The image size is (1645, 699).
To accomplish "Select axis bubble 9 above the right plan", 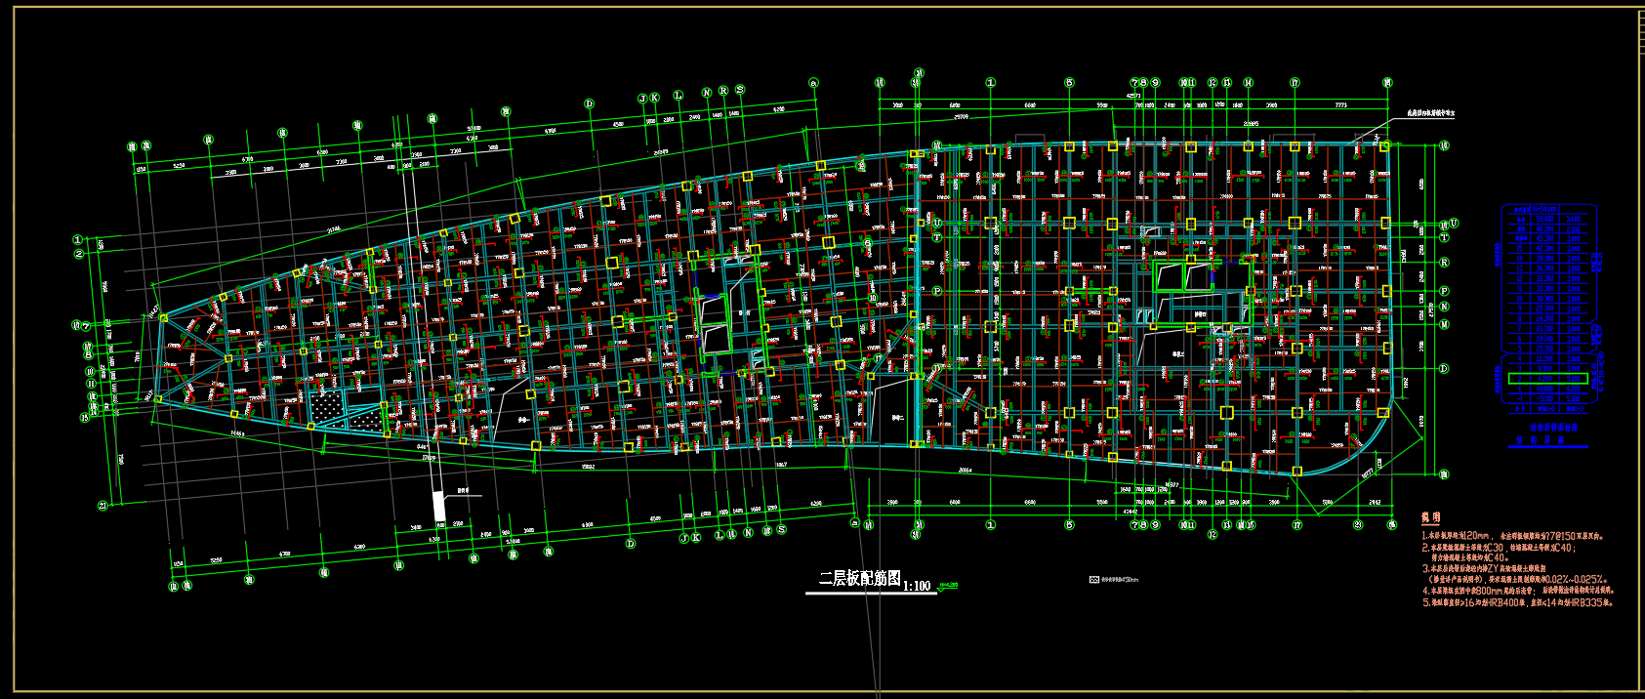I will point(1155,84).
